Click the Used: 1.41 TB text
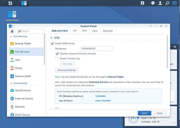The image size is (180, 128). [148, 118]
